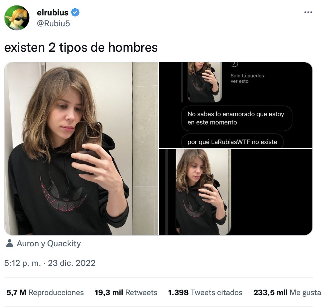Show the 233,5 mil Me gusta list
This screenshot has height=307, width=323.
point(287,293)
